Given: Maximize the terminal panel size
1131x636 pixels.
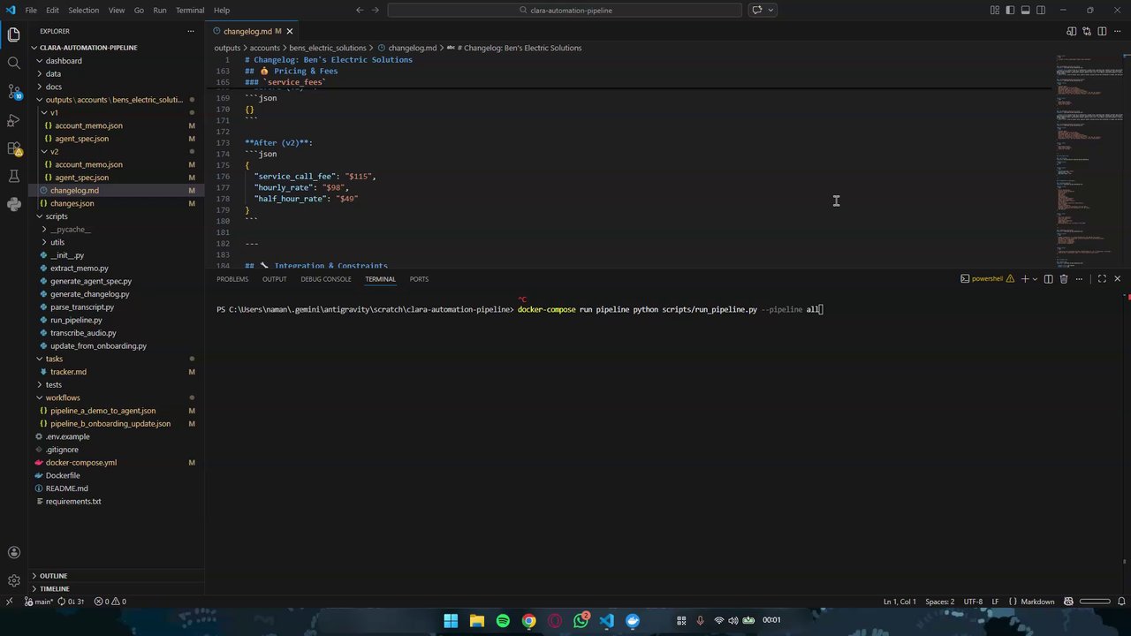Looking at the screenshot, I should click(1102, 279).
